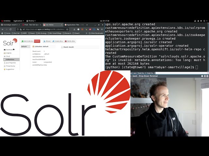Click the router value compositeId
209x156 pixels.
click(48, 62)
